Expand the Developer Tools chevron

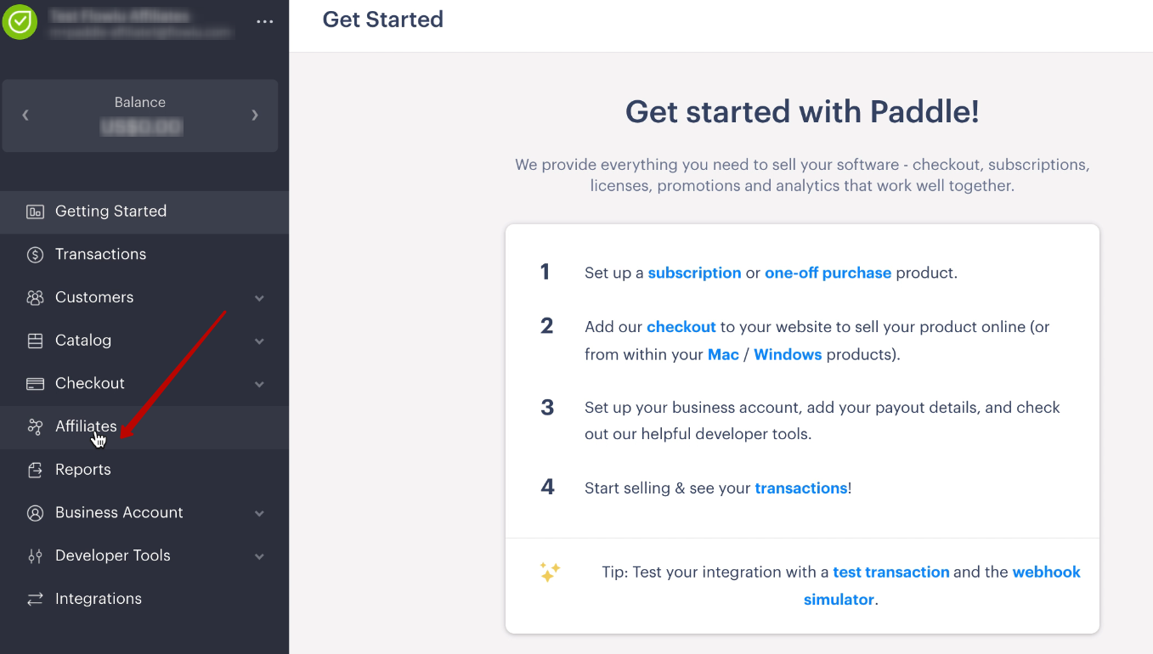click(x=259, y=556)
